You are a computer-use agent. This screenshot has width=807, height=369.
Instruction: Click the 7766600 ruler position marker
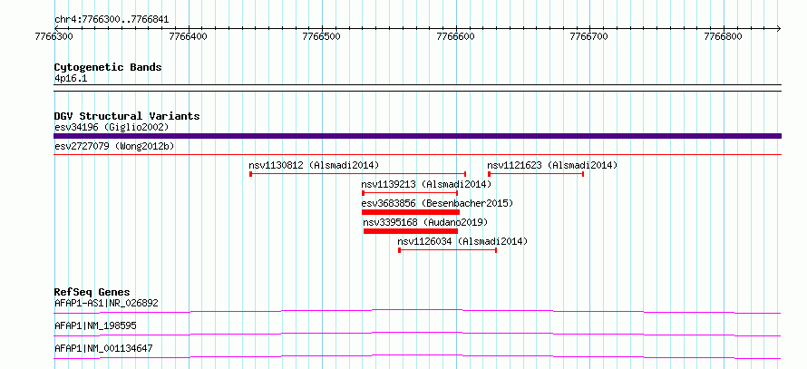point(456,36)
